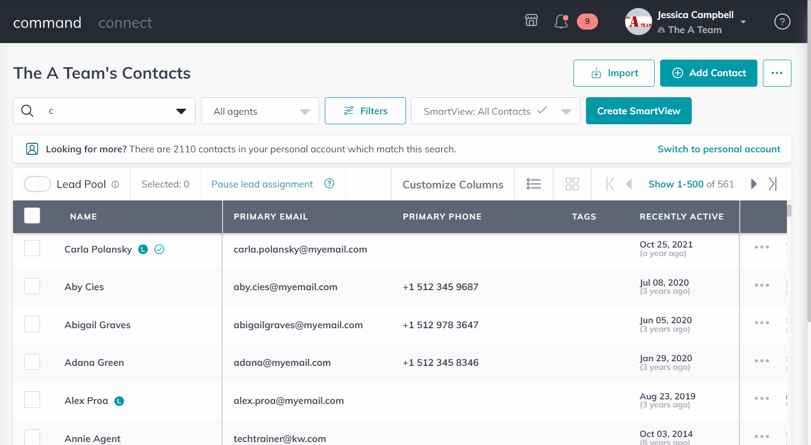Sort by NAME column header
811x445 pixels.
pos(84,216)
